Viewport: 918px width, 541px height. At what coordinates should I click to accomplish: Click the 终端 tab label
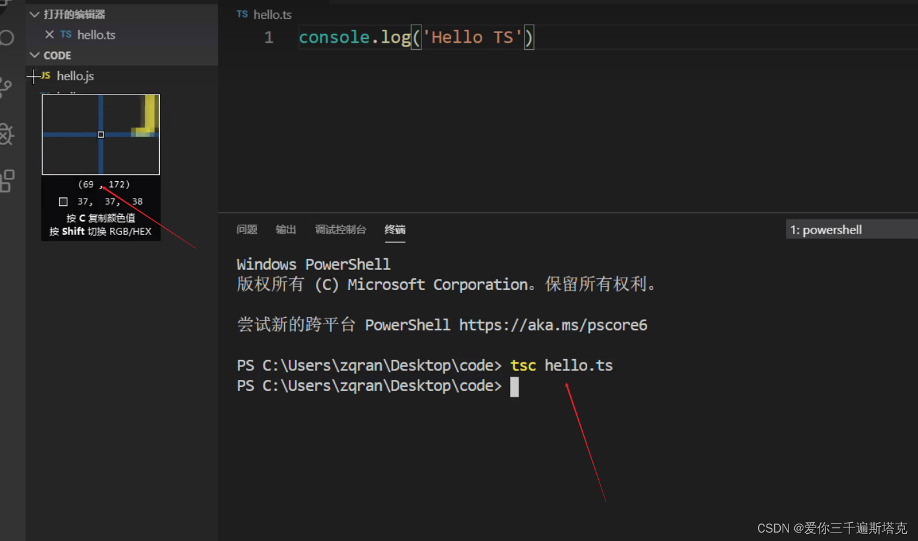[395, 229]
